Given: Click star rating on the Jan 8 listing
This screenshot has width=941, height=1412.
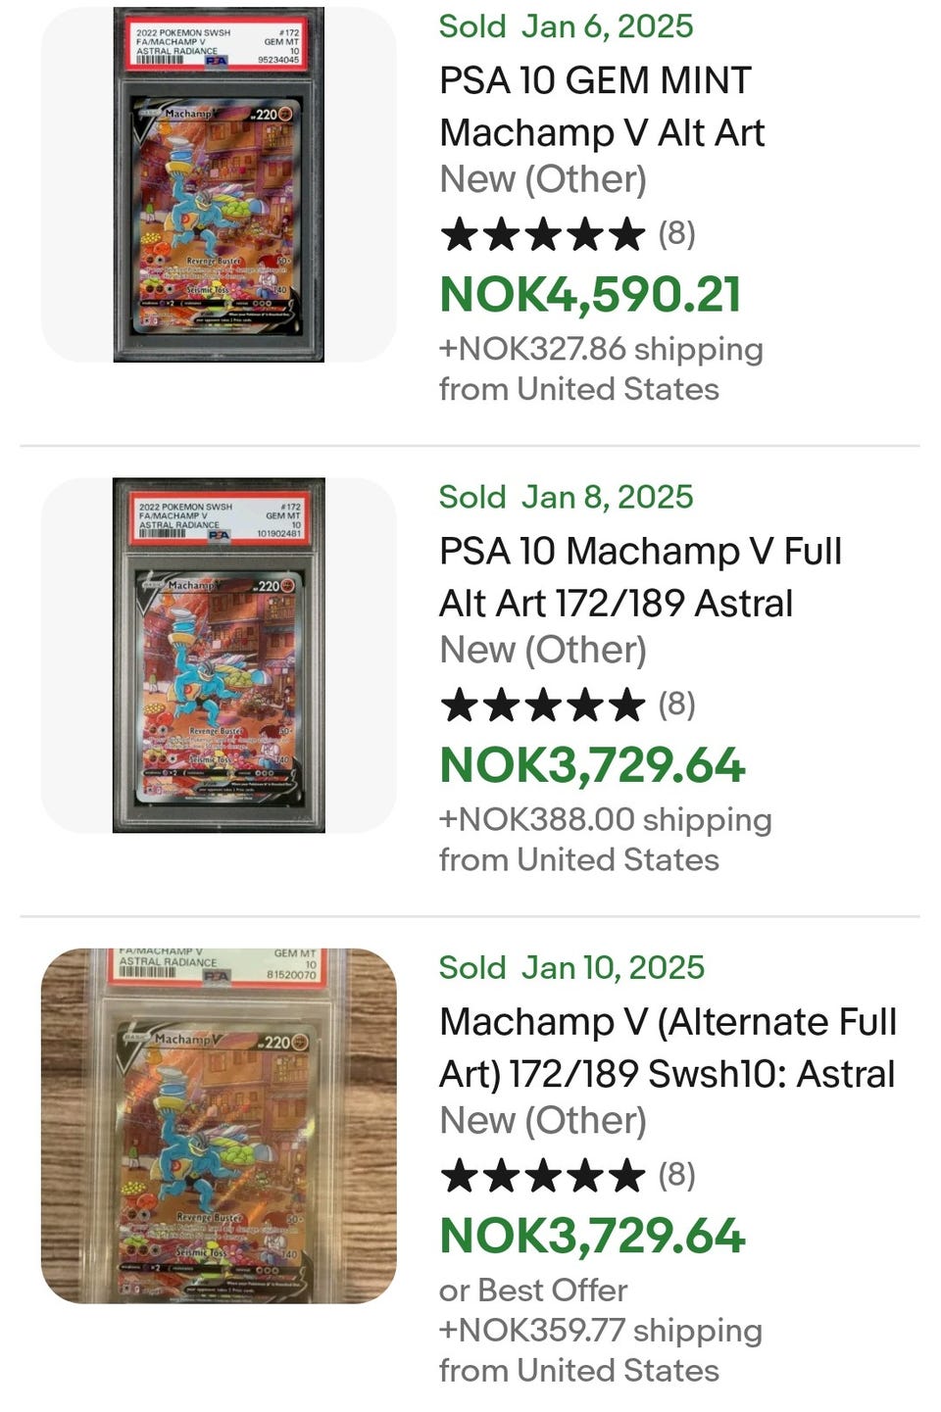Looking at the screenshot, I should click(543, 706).
